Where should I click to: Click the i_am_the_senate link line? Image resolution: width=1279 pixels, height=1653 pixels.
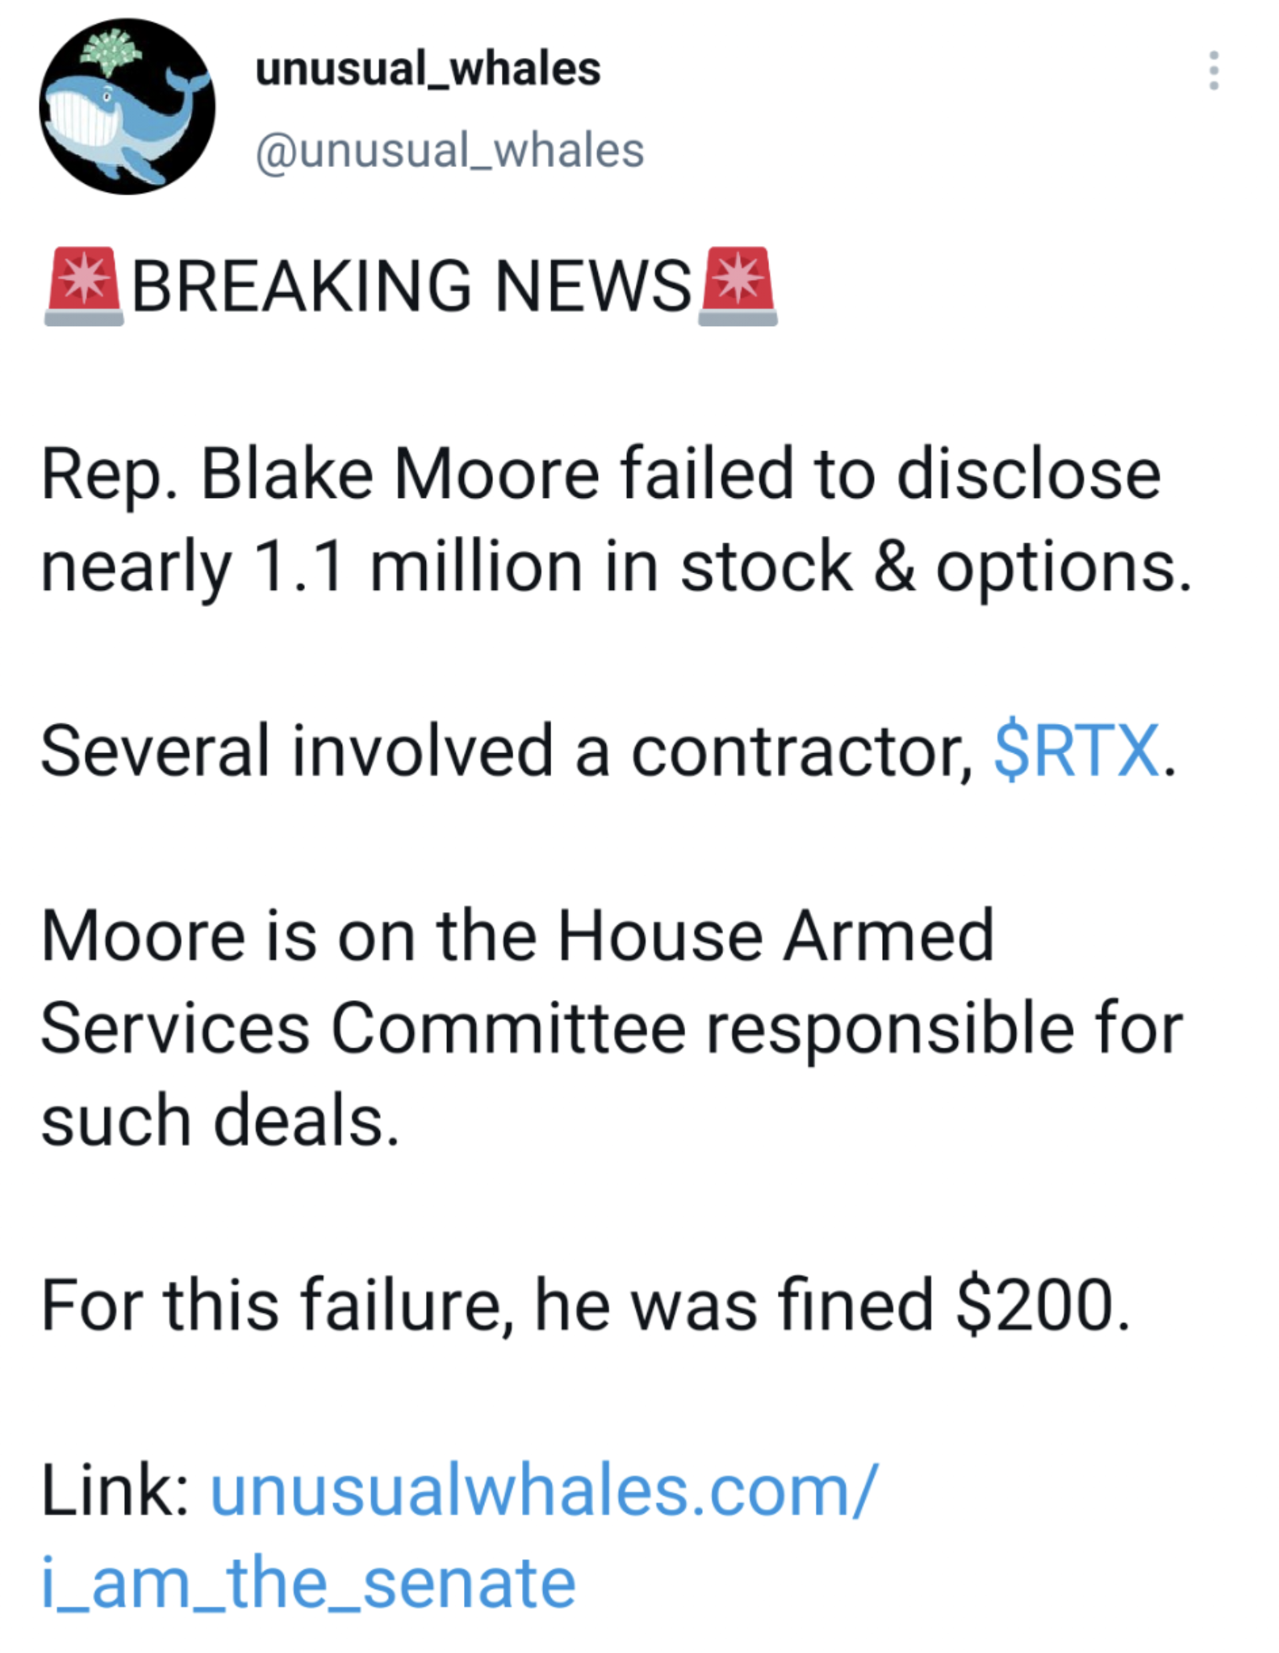click(x=308, y=1583)
